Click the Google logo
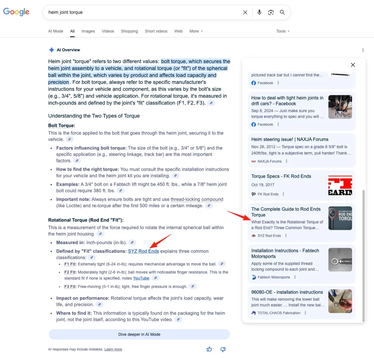Screen dimensions: 374x358 [16, 12]
